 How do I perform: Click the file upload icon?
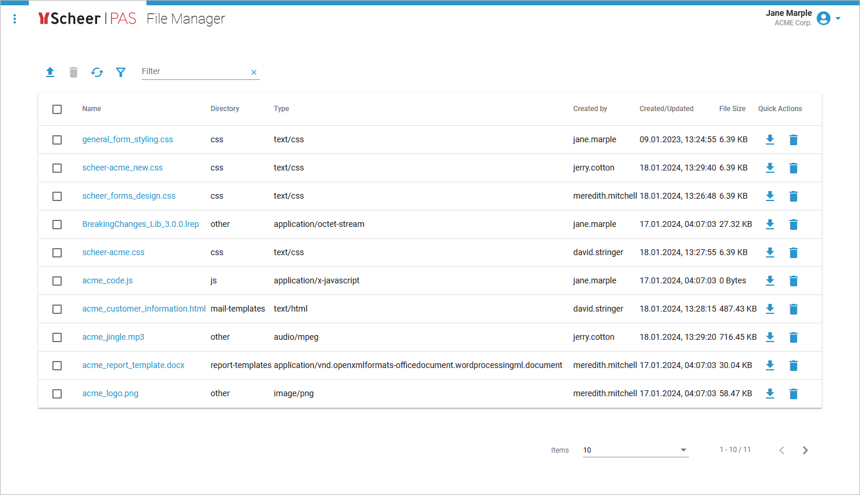point(50,72)
